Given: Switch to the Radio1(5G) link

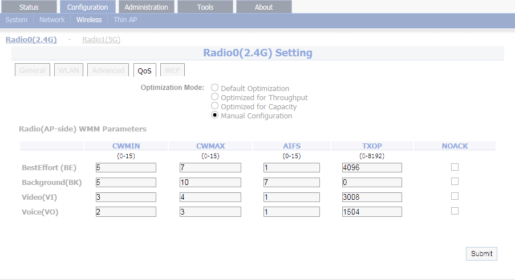Looking at the screenshot, I should [101, 39].
